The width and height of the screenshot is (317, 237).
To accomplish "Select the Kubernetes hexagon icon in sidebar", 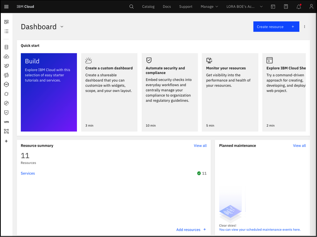I will tap(6, 84).
